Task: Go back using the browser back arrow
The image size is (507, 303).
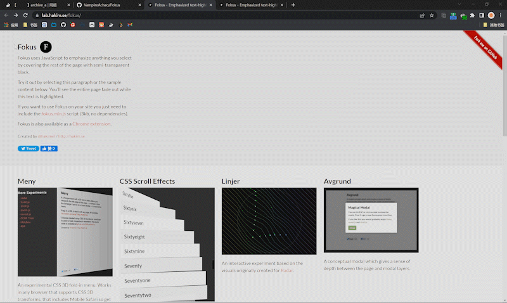Action: point(6,15)
